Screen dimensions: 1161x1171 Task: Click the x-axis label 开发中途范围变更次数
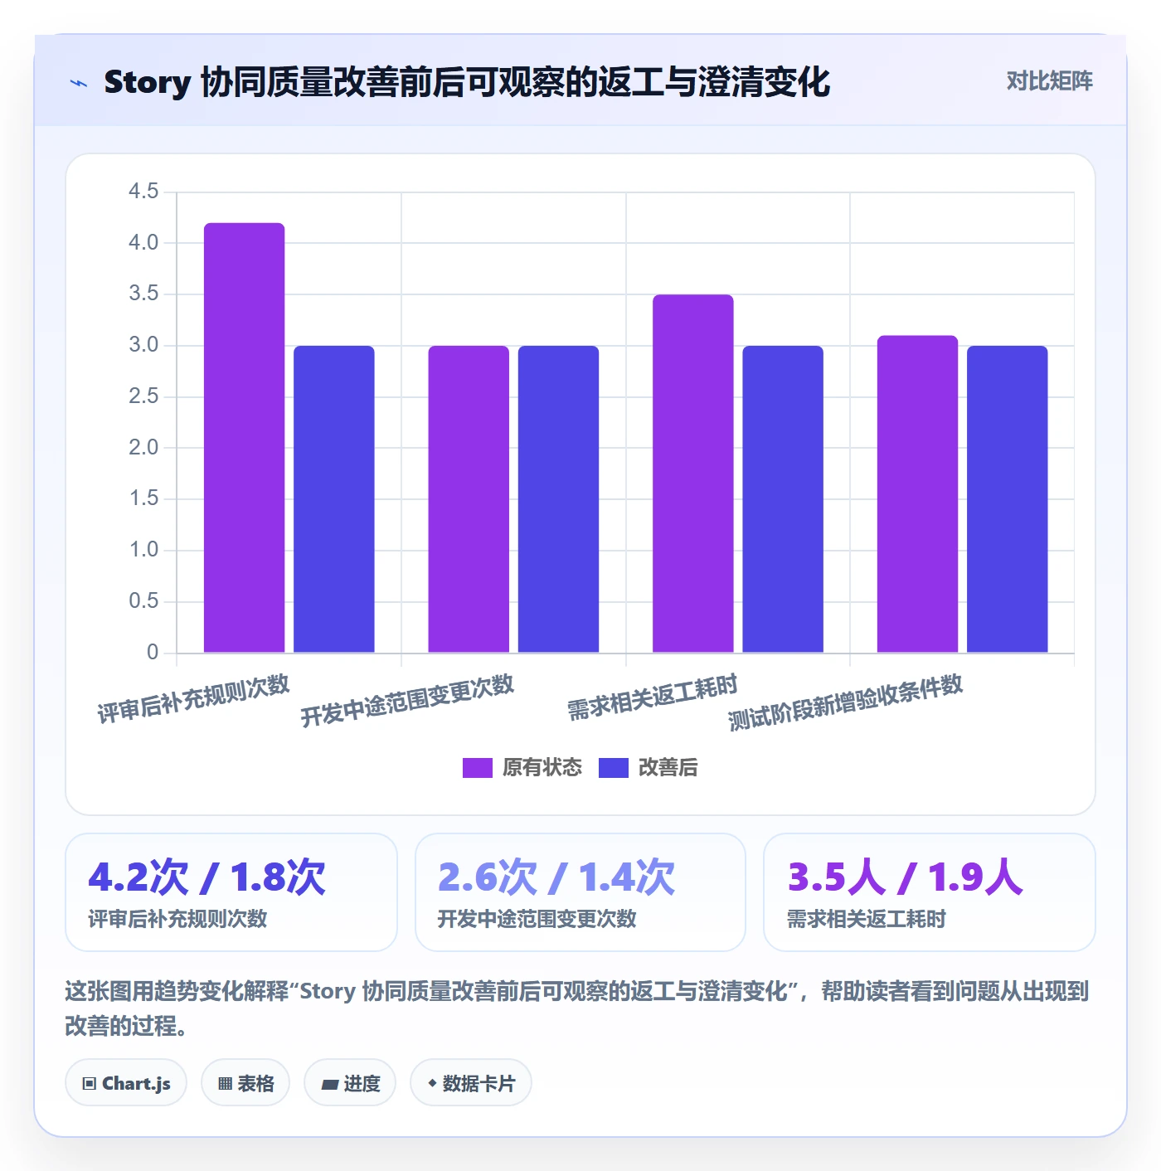(407, 701)
